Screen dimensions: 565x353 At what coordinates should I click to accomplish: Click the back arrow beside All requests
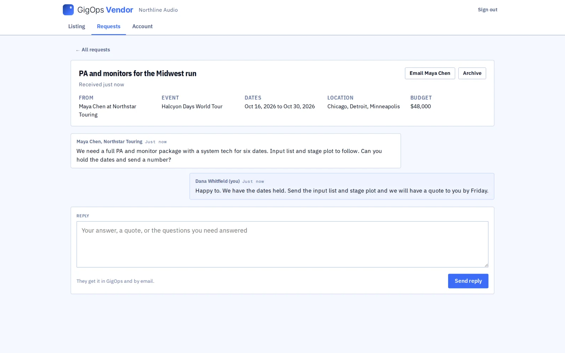point(78,50)
